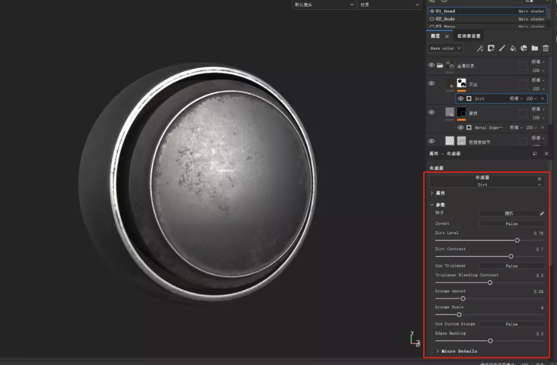Hide the 金属材质 folder layer
This screenshot has height=365, width=557.
click(x=431, y=65)
